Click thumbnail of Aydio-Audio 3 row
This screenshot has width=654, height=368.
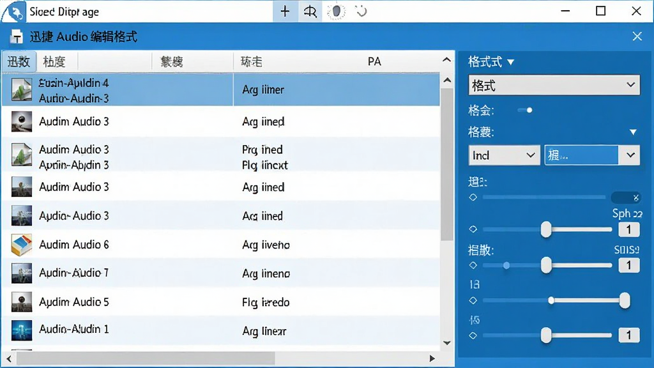(22, 216)
